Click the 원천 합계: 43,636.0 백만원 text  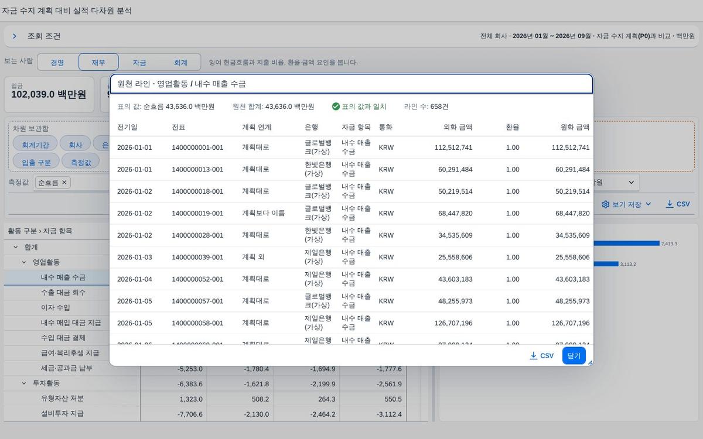click(x=273, y=107)
